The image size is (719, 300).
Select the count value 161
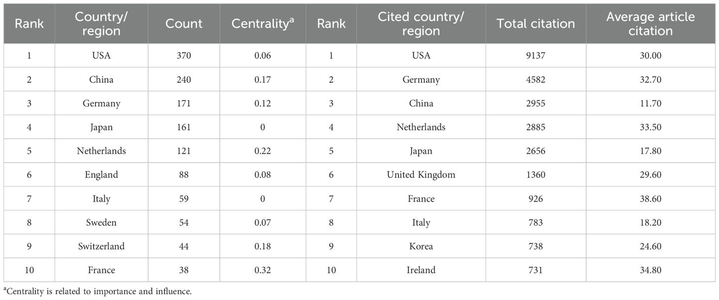[x=184, y=127]
